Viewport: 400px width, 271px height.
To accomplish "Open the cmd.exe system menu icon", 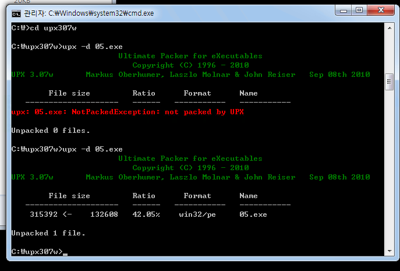I will pyautogui.click(x=16, y=13).
